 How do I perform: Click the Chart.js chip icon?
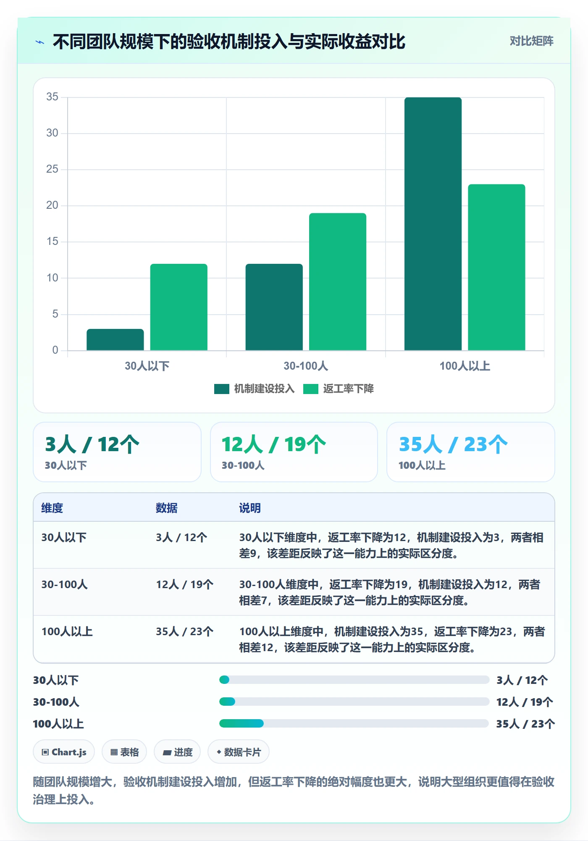(45, 752)
